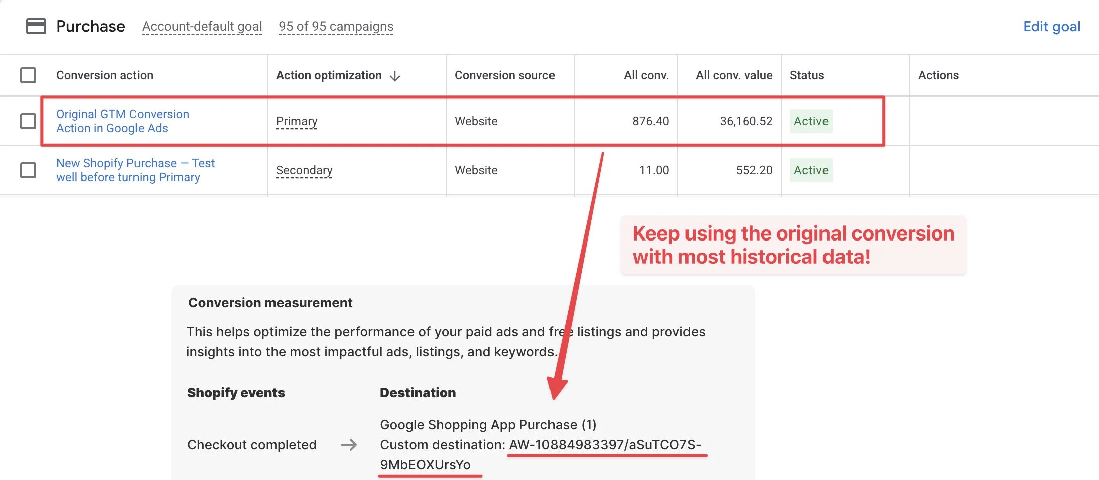The image size is (1099, 480).
Task: Click the sort arrow on Action optimization
Action: (396, 75)
